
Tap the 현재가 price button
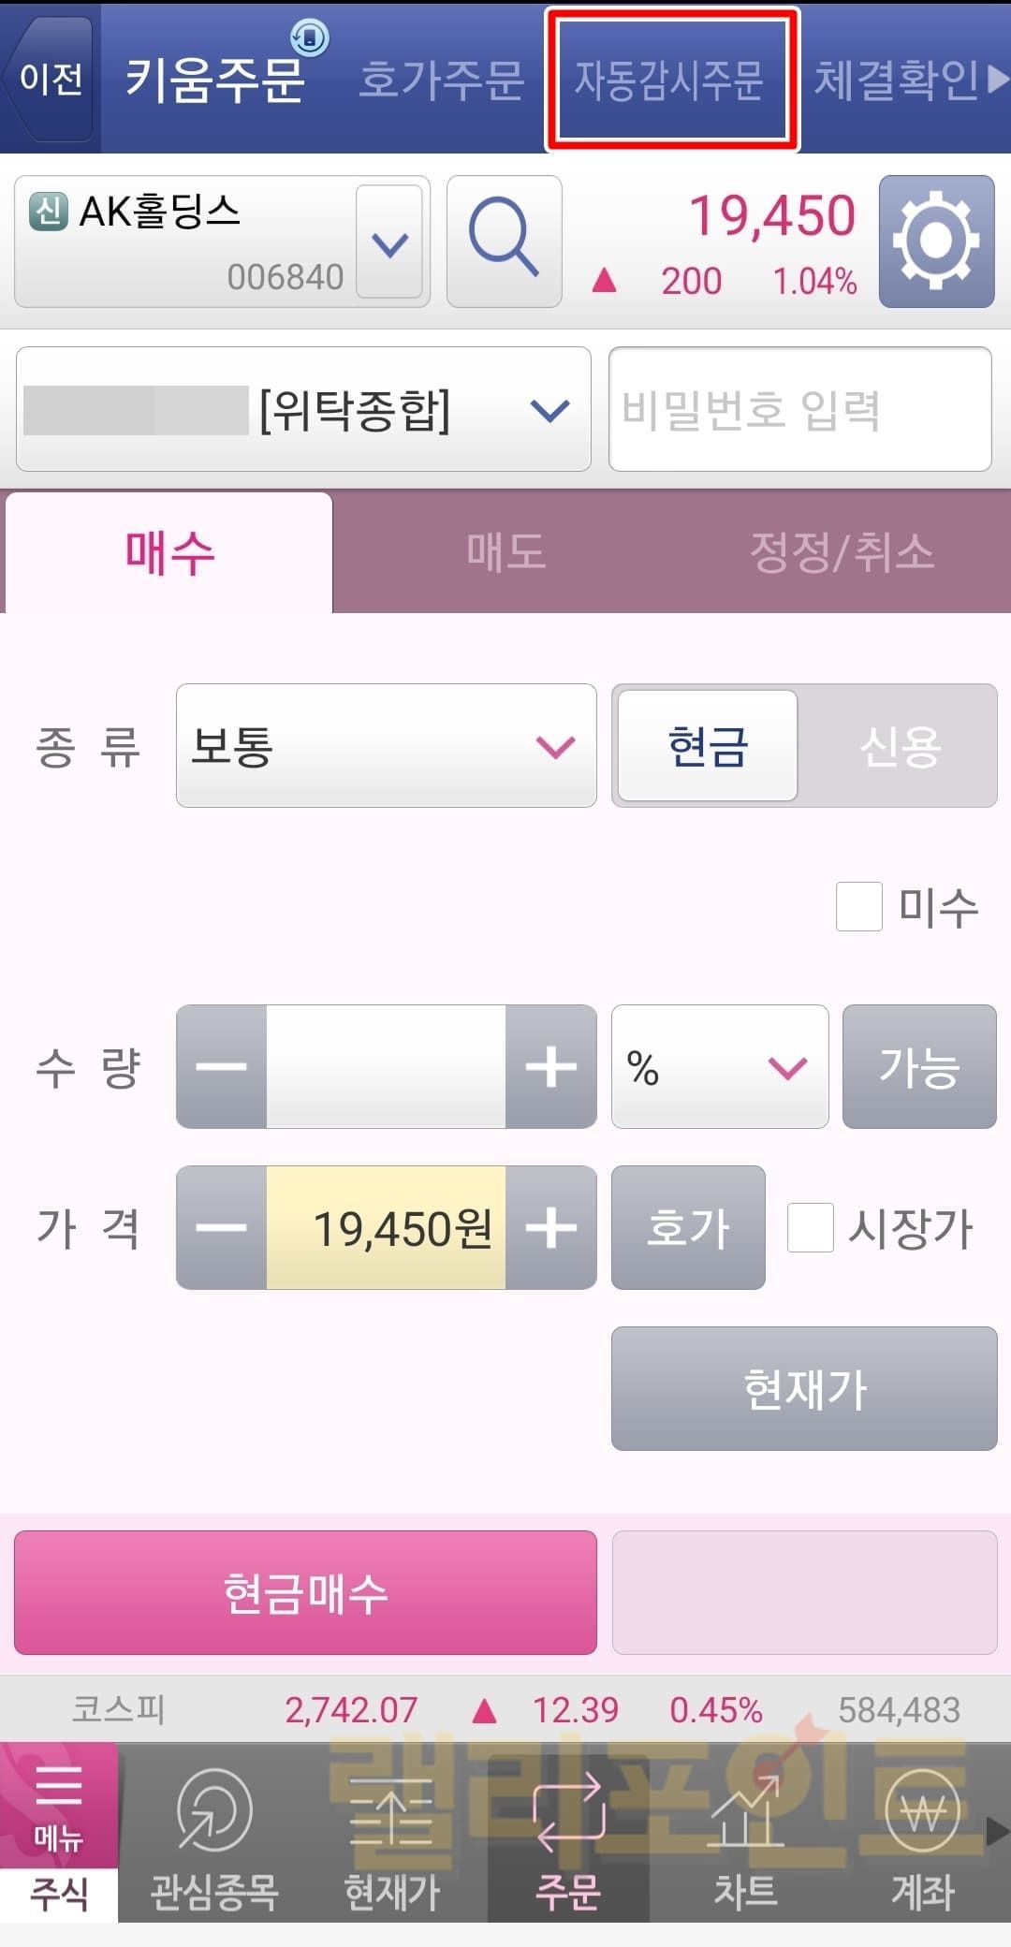pyautogui.click(x=804, y=1388)
